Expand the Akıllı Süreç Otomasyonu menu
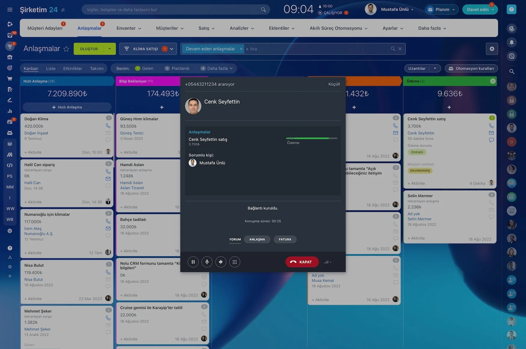 (x=339, y=28)
